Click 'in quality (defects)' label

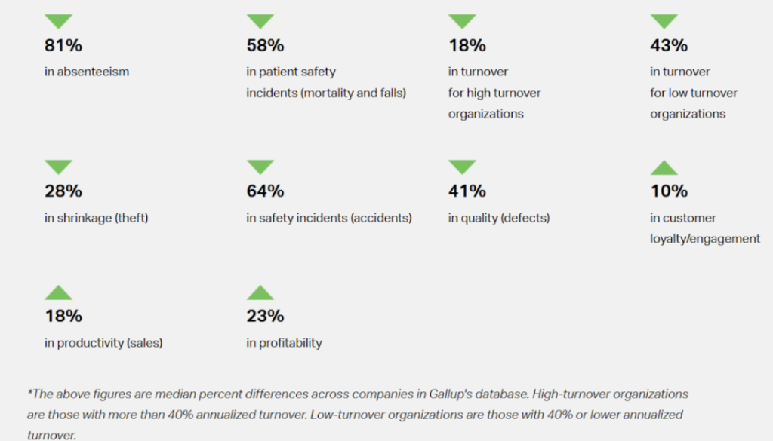click(x=499, y=219)
